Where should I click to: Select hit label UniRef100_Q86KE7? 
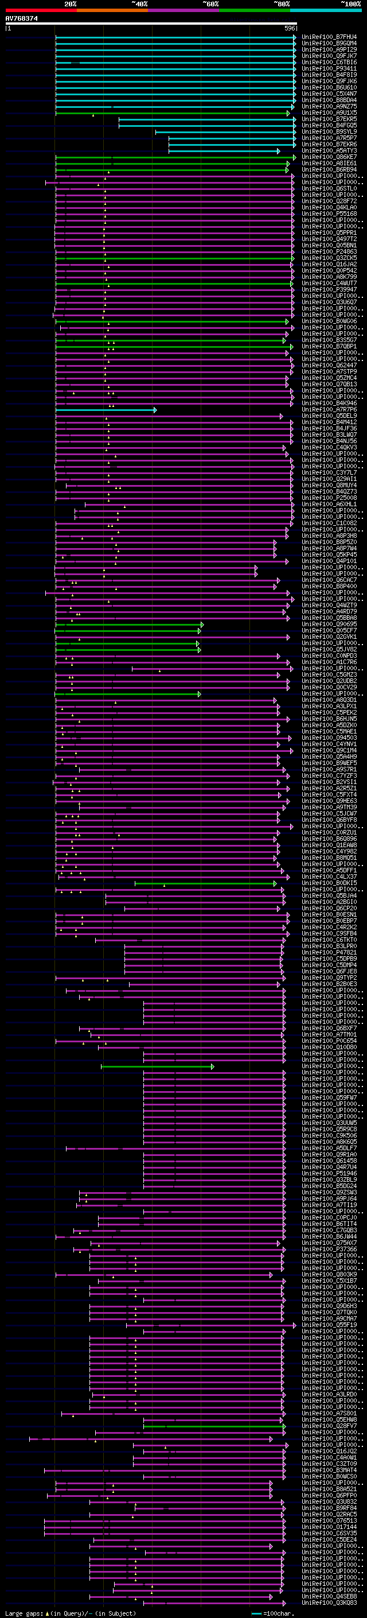[329, 157]
